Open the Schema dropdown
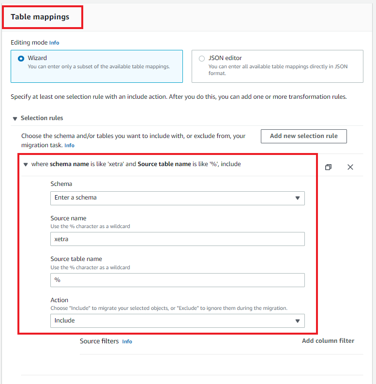This screenshot has width=376, height=384. pos(177,198)
